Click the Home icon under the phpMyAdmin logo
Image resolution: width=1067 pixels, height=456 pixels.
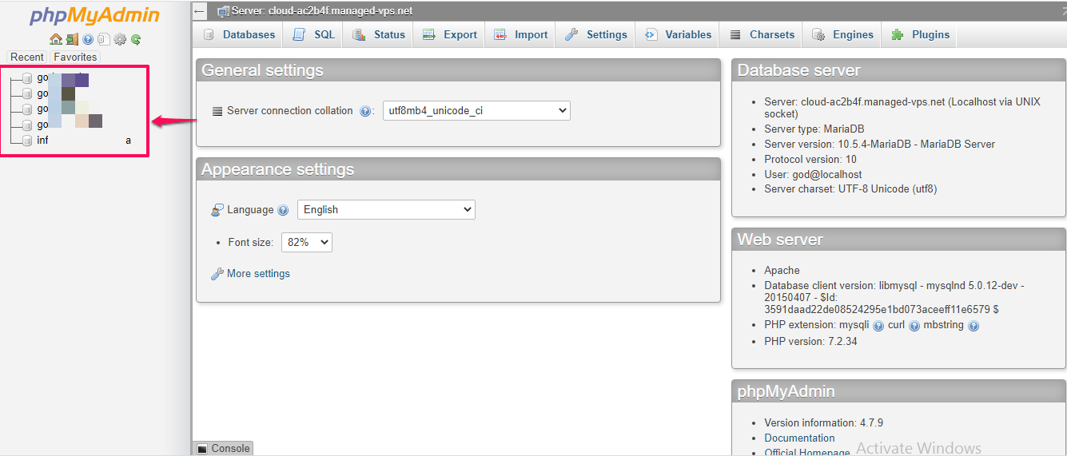click(x=55, y=39)
